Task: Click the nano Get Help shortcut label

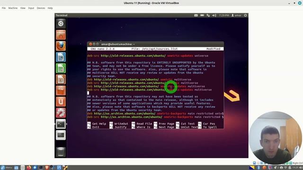Action: click(x=99, y=124)
